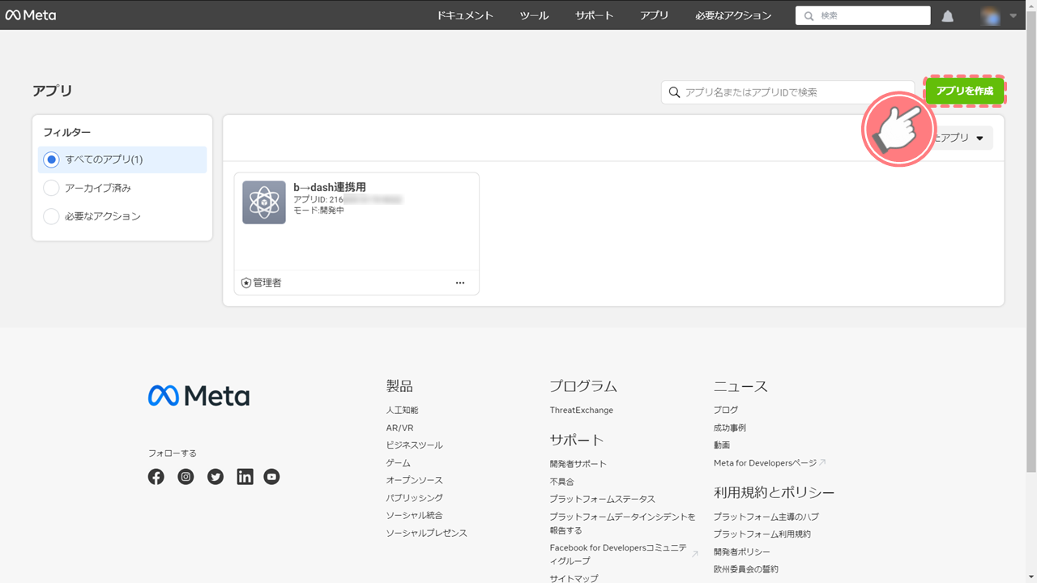Image resolution: width=1037 pixels, height=583 pixels.
Task: Open the プラットフォーム利用規約 link
Action: pos(762,534)
